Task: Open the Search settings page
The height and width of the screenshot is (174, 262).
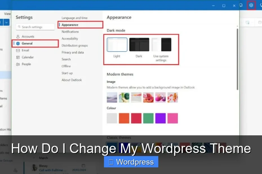Action: pos(66,59)
